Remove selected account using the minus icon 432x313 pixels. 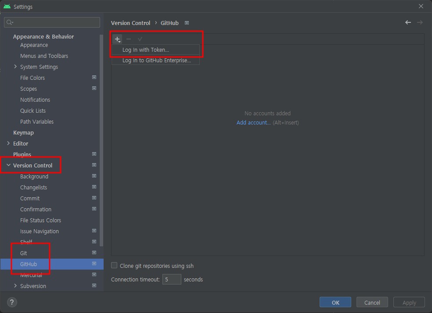click(x=129, y=39)
